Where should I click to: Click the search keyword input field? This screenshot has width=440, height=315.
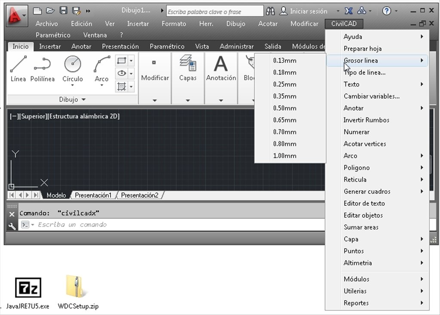pyautogui.click(x=215, y=12)
